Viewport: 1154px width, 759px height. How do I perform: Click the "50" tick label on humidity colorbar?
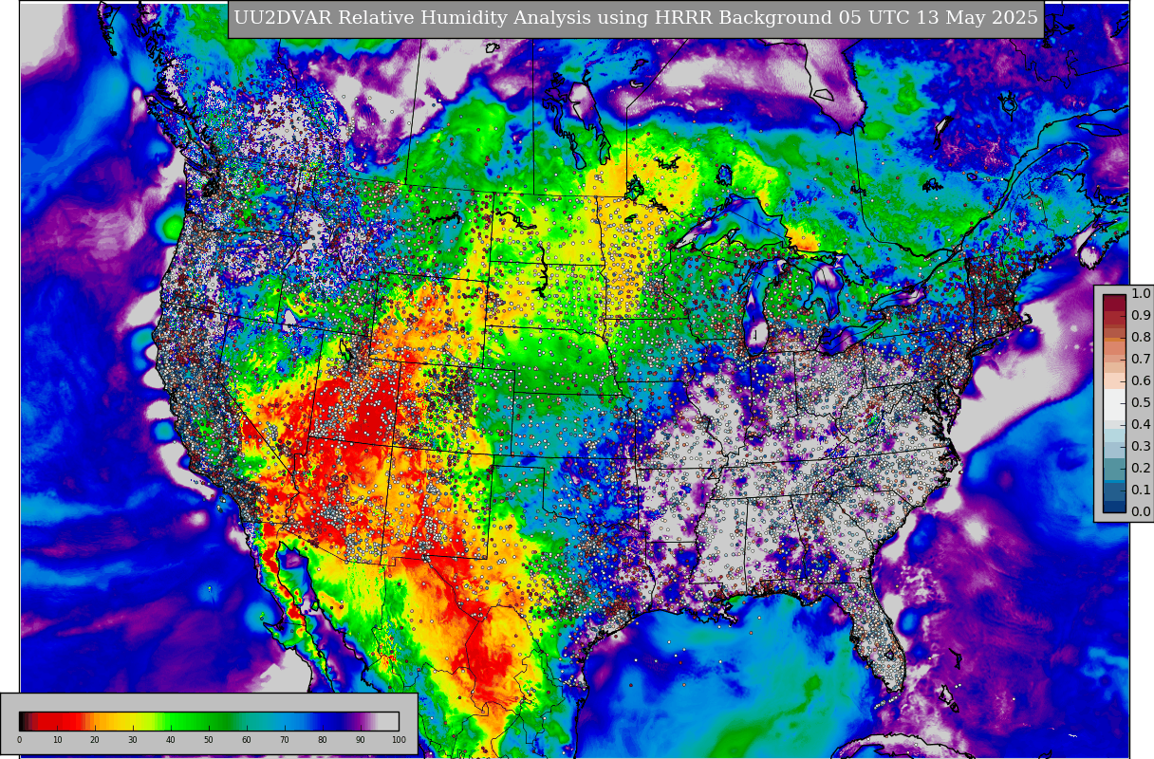[209, 740]
